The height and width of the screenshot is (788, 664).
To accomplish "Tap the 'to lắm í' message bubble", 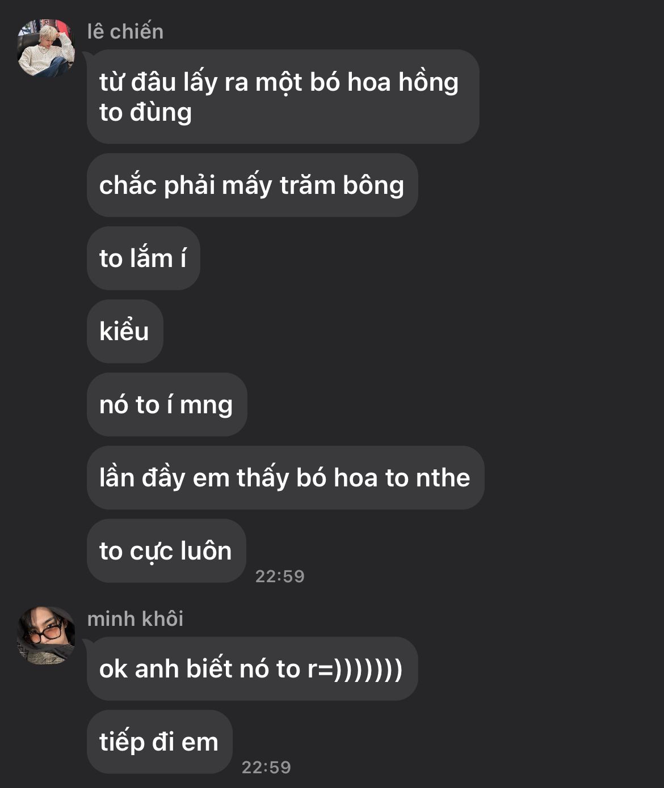I will 143,259.
